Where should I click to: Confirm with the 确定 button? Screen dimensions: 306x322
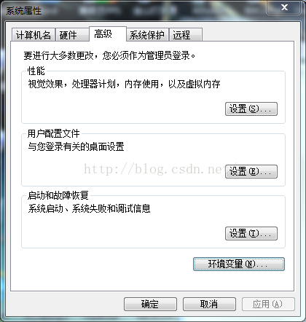click(150, 304)
